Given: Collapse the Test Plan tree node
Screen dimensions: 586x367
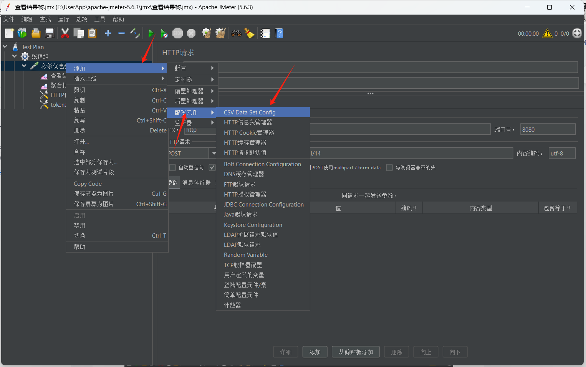Looking at the screenshot, I should (5, 46).
